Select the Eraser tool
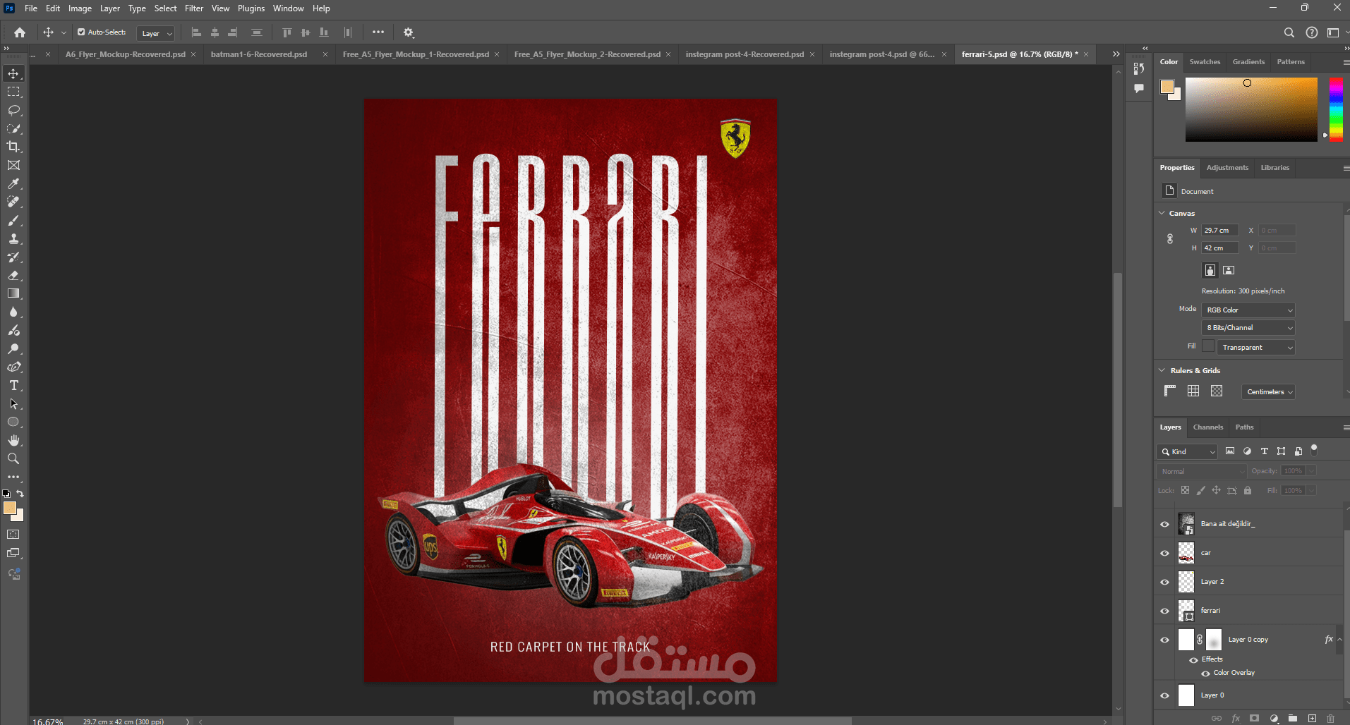Image resolution: width=1350 pixels, height=725 pixels. (13, 275)
